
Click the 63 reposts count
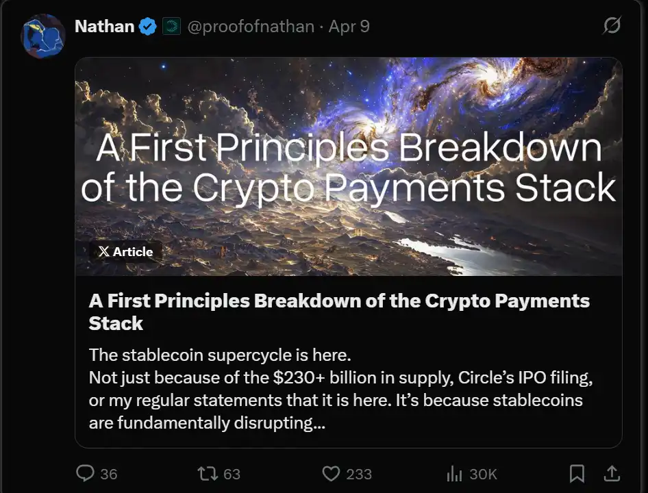(x=232, y=474)
